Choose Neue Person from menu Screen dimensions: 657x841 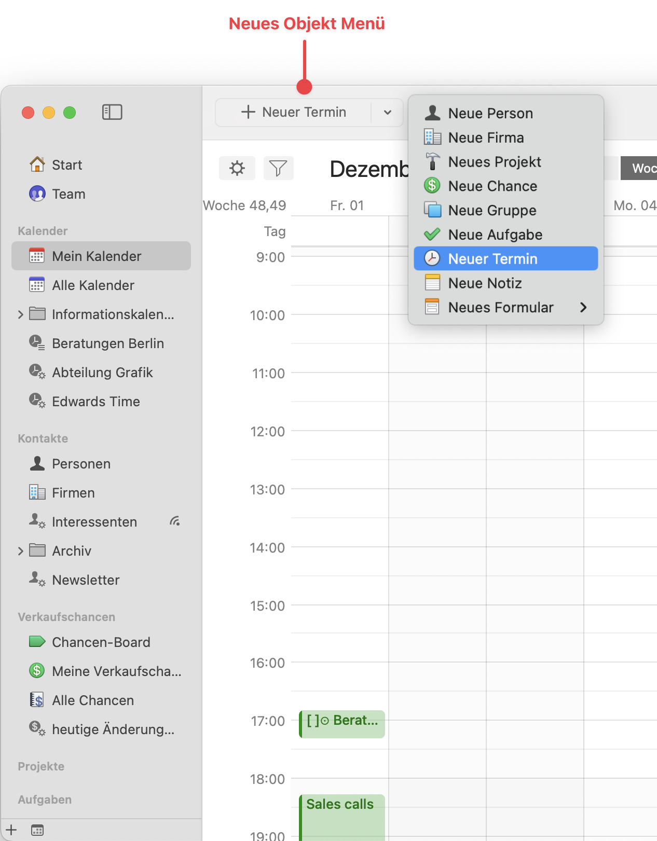click(490, 113)
